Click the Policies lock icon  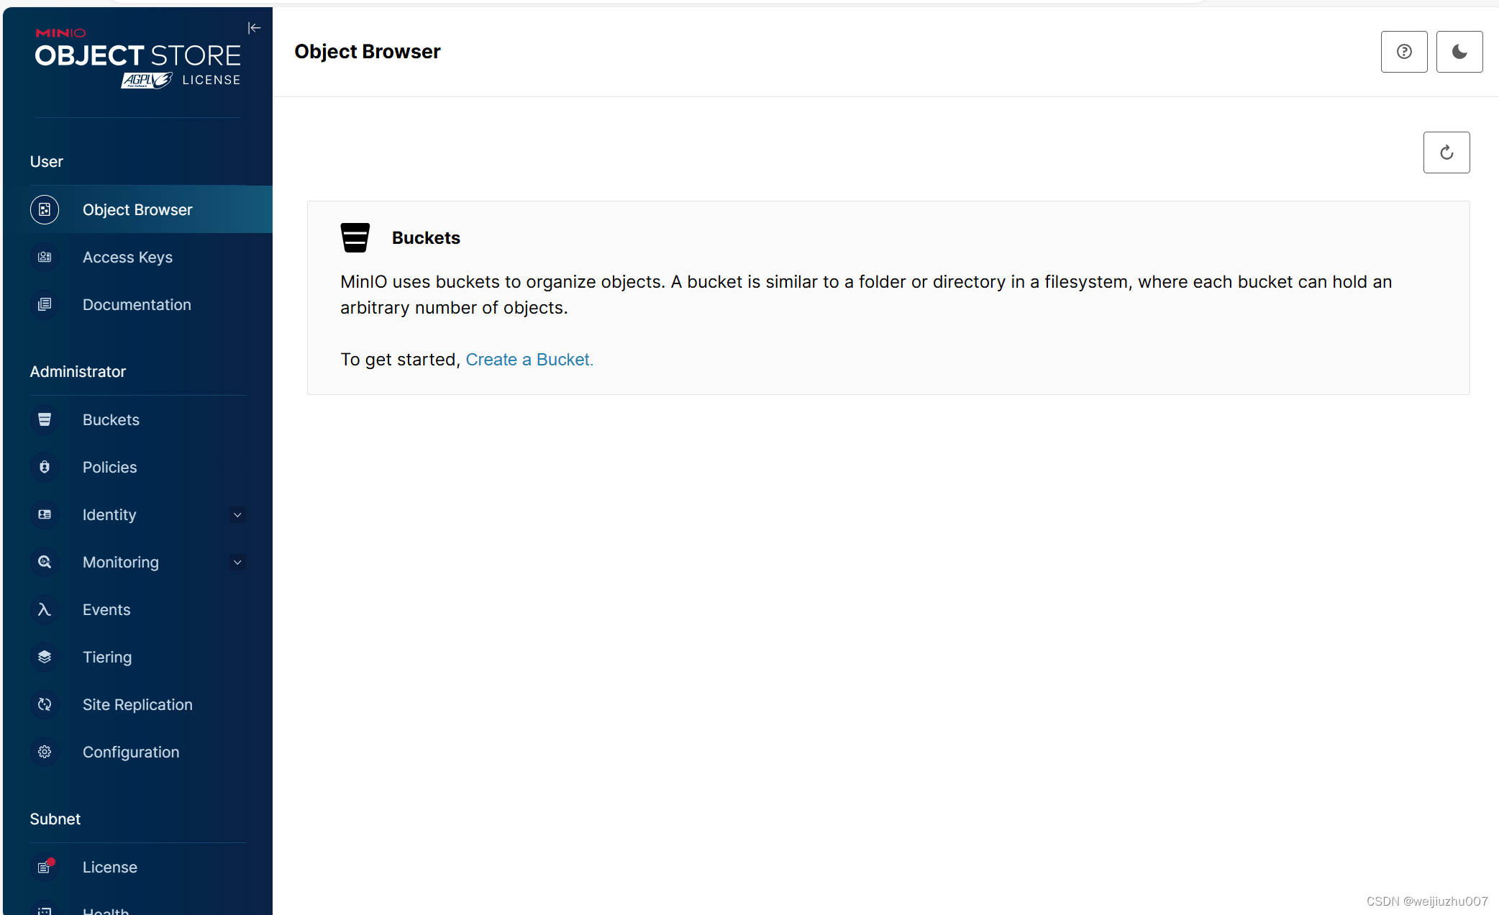coord(45,467)
